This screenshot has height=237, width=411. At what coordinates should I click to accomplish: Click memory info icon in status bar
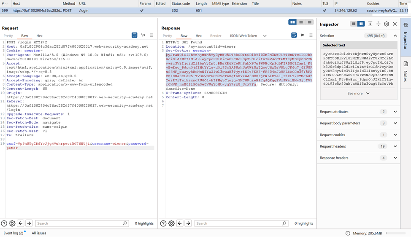(348, 233)
